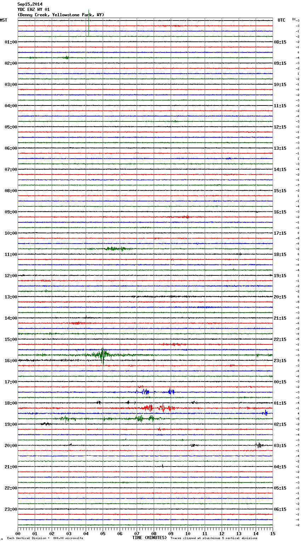Click the UTC time zone label
The image size is (301, 543).
[282, 20]
